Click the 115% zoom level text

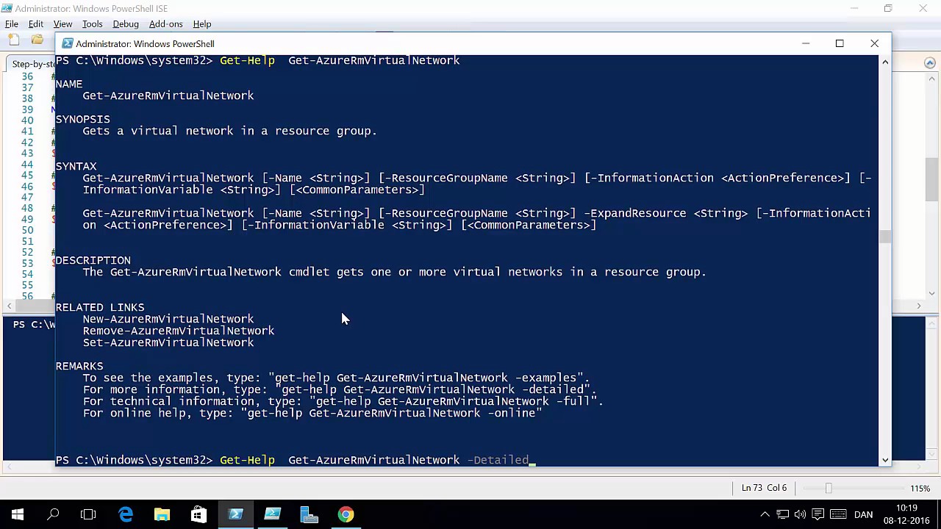pyautogui.click(x=920, y=488)
